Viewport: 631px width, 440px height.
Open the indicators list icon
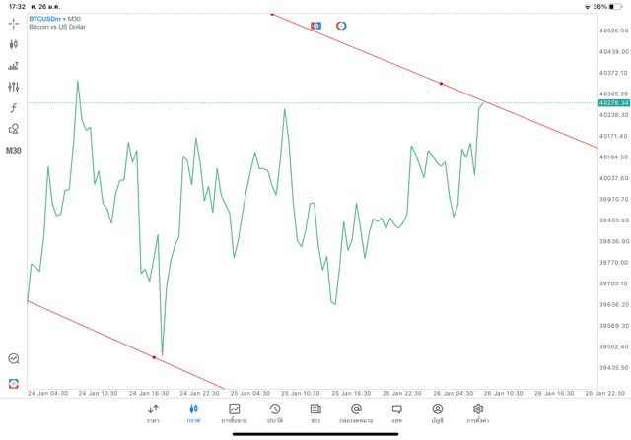click(x=14, y=66)
